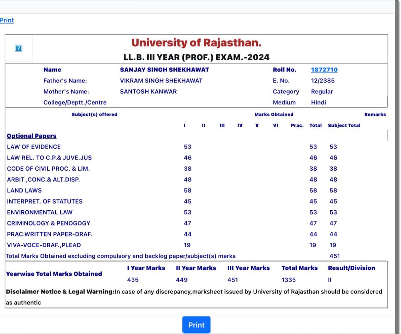Click the ARBIT.,CONC.& ALT.DISP. subject
Image resolution: width=401 pixels, height=334 pixels.
pyautogui.click(x=44, y=180)
